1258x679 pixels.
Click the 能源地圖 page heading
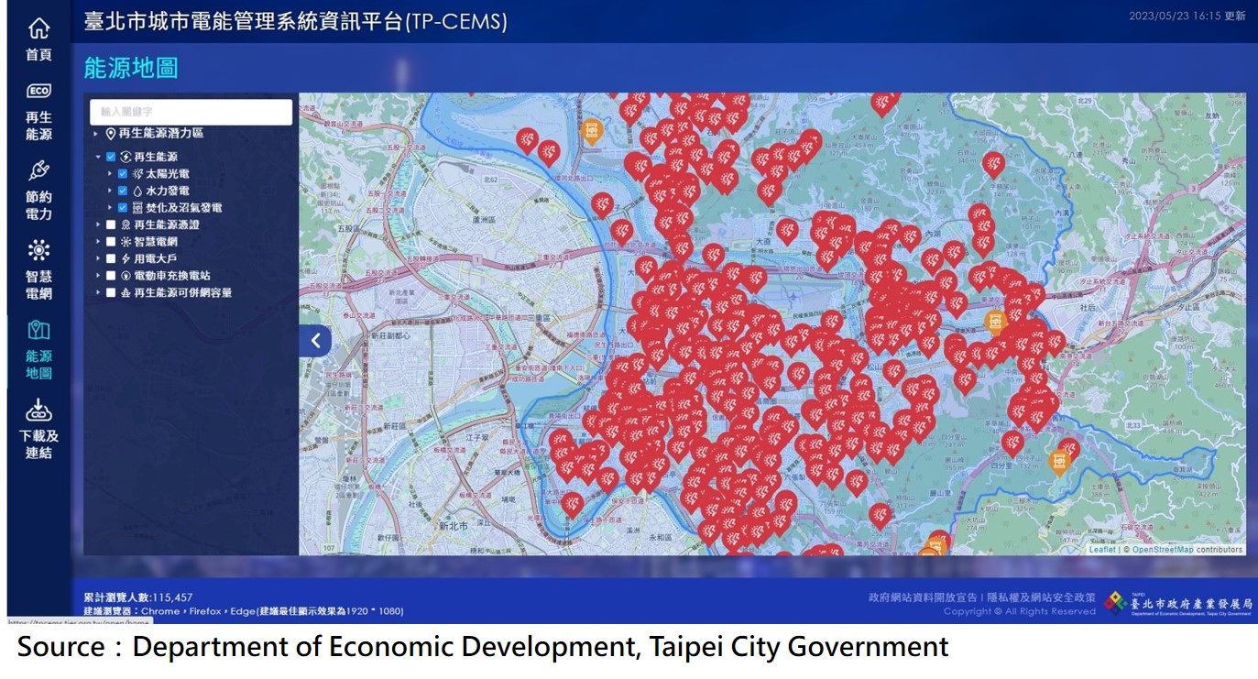point(131,68)
